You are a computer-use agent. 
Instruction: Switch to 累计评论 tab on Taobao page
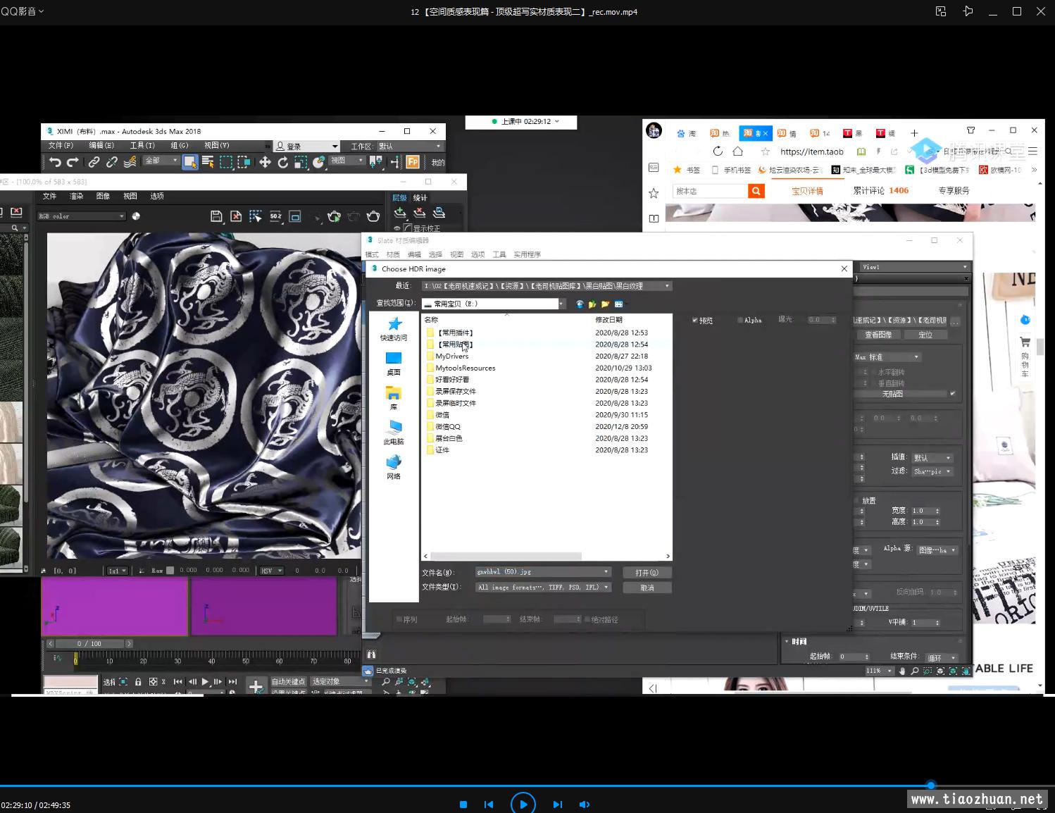click(881, 190)
